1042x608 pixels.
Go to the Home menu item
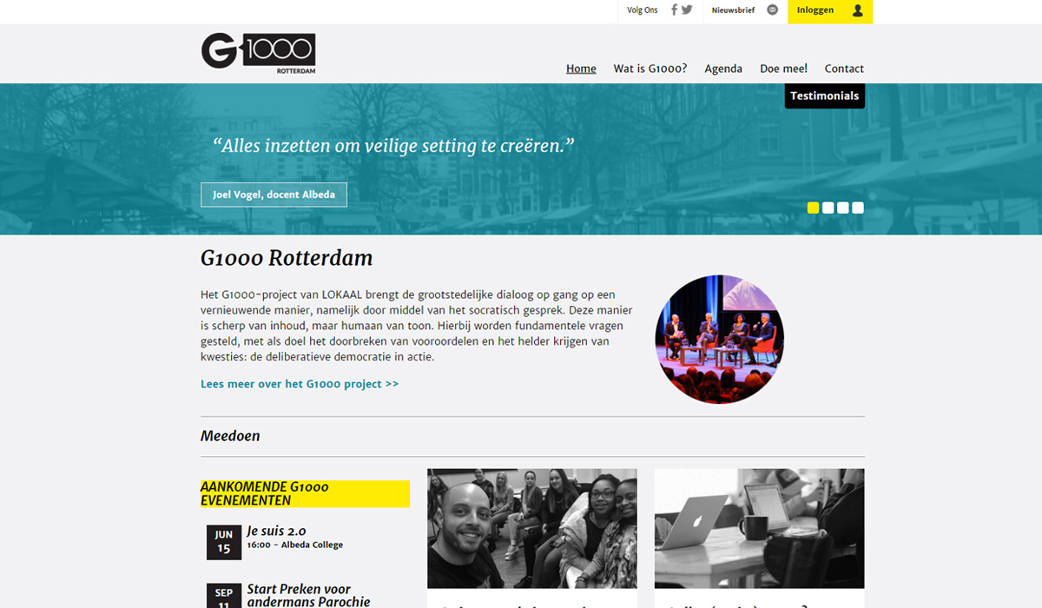pyautogui.click(x=581, y=69)
